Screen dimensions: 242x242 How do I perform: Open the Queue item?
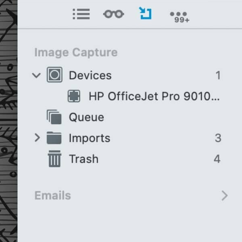[86, 117]
